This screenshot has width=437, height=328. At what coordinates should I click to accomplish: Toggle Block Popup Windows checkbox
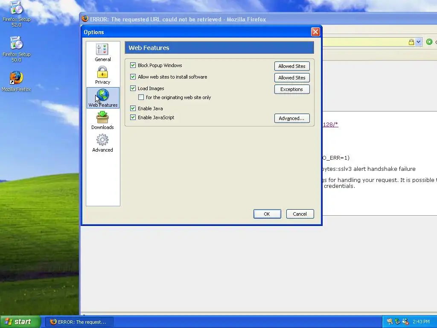[133, 65]
